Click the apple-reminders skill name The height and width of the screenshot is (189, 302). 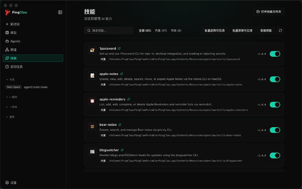[x=112, y=99]
